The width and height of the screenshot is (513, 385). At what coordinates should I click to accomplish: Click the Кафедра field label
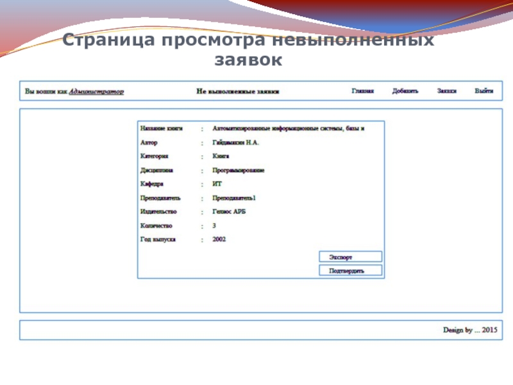pos(151,184)
